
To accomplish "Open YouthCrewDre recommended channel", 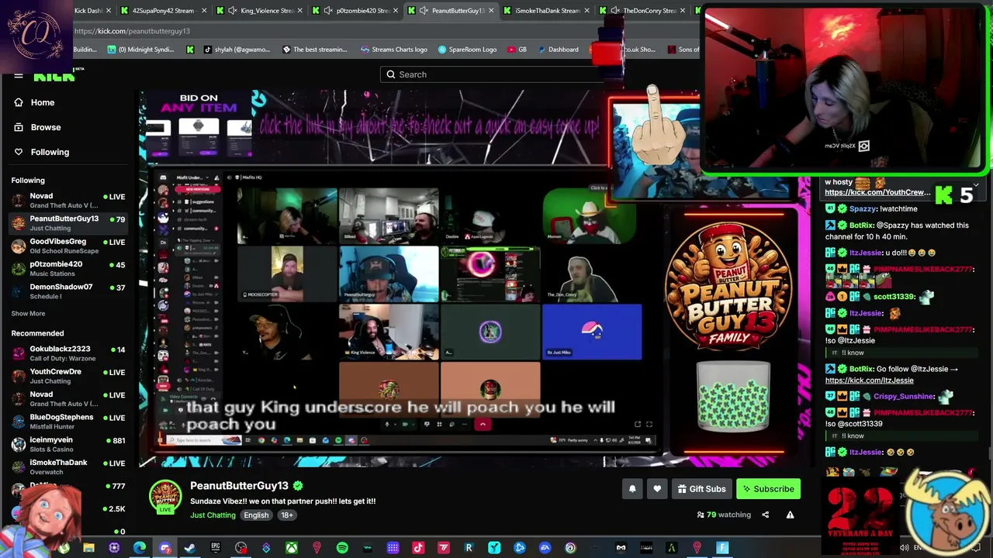I will [68, 376].
